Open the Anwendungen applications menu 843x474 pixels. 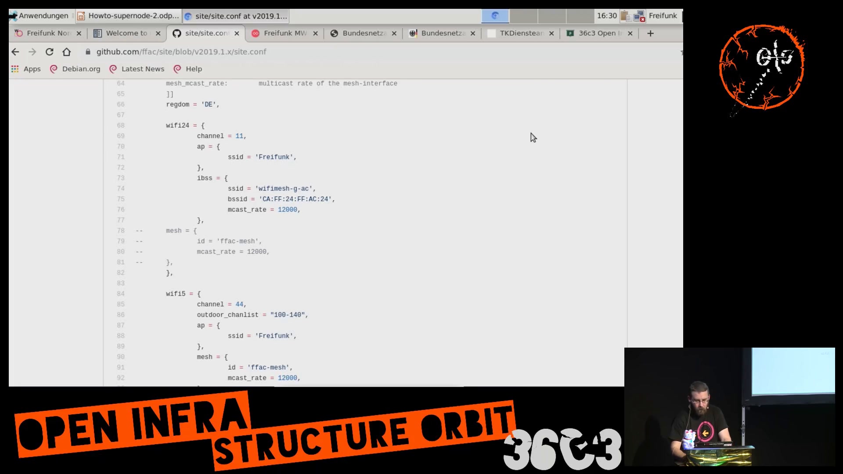point(40,16)
